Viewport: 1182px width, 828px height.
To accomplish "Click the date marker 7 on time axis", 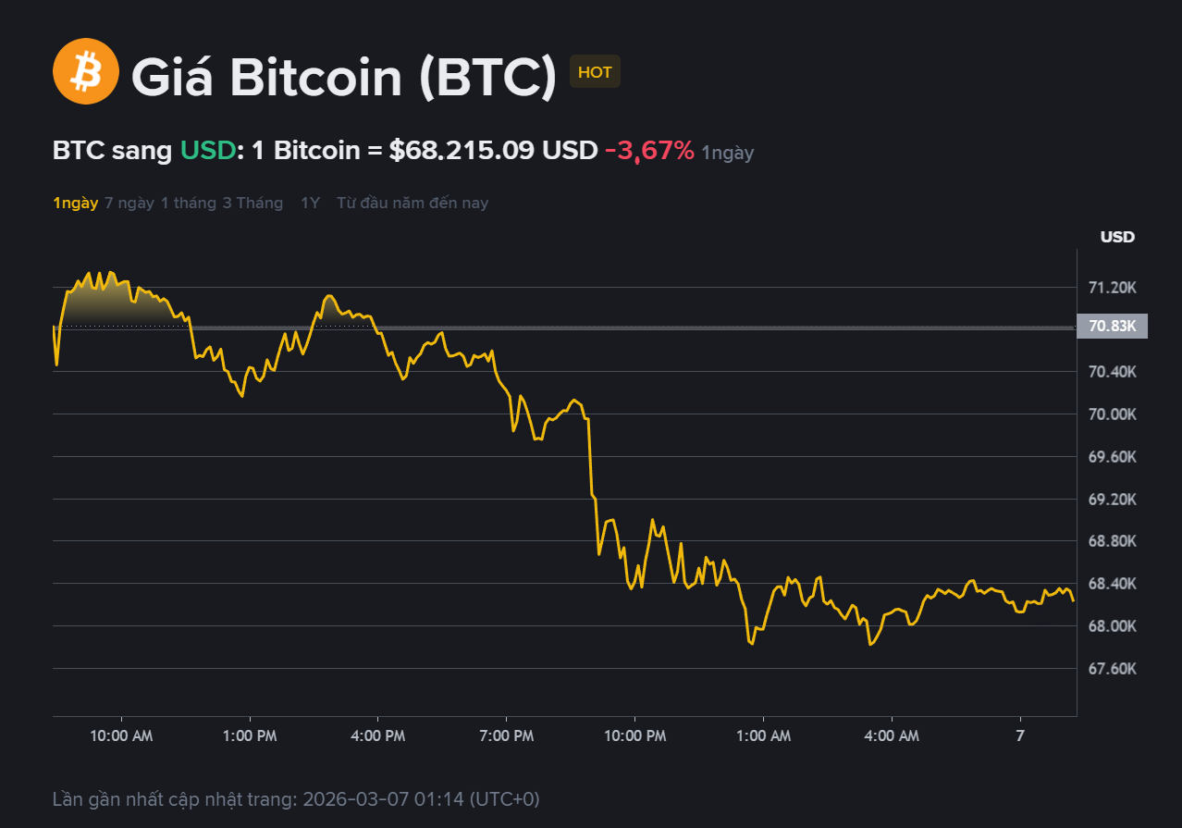I will (x=1020, y=735).
